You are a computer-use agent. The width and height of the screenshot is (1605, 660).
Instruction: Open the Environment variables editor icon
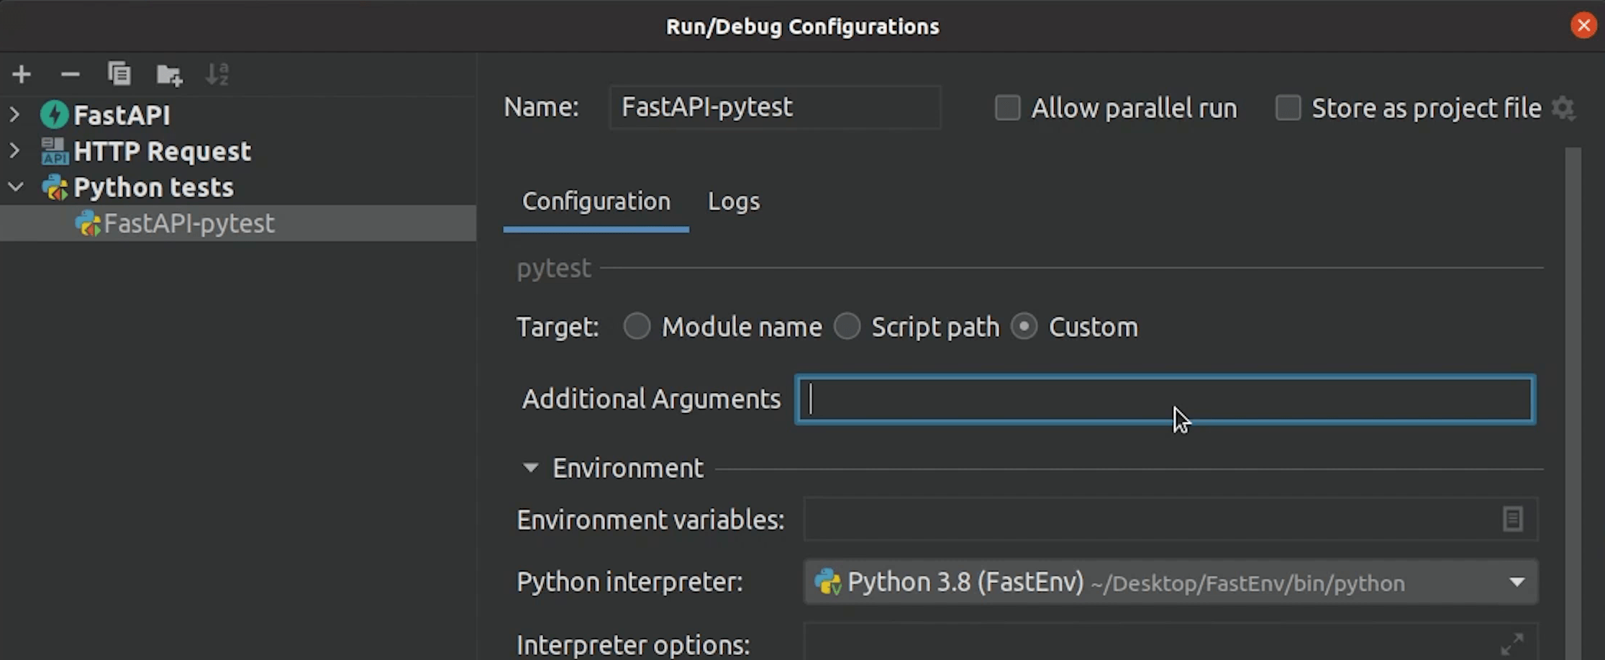tap(1512, 519)
